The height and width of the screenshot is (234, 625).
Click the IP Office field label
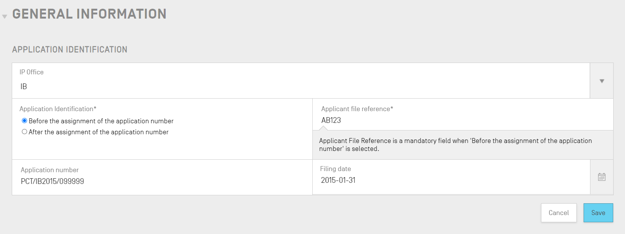tap(32, 72)
